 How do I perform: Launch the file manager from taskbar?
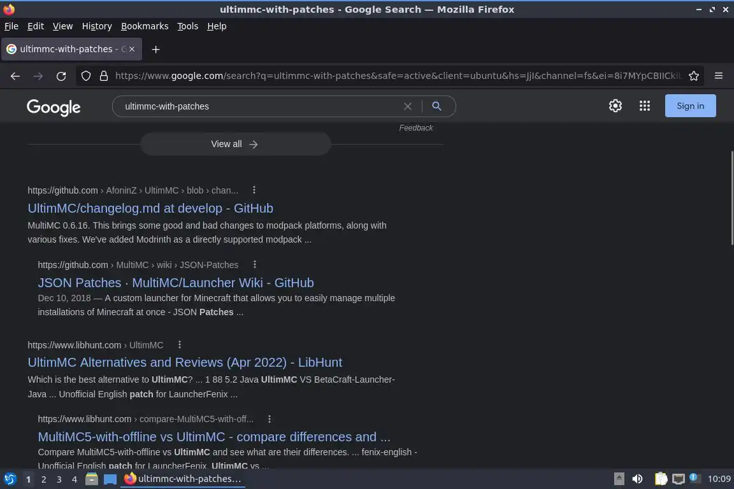pos(92,479)
